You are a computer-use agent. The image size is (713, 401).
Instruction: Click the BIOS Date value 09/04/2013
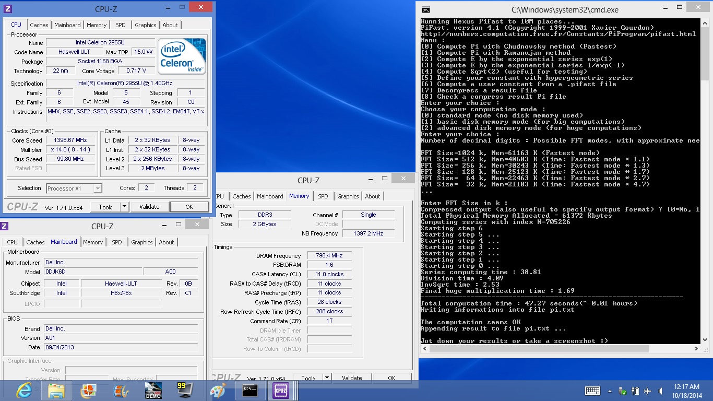click(x=121, y=347)
